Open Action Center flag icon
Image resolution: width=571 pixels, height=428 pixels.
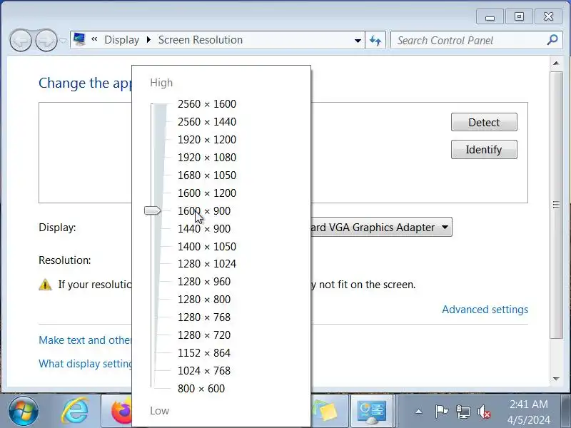click(x=441, y=412)
